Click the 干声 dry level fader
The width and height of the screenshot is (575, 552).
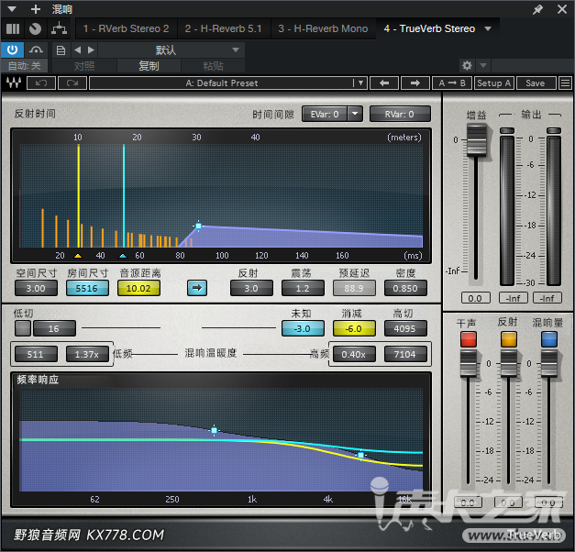pyautogui.click(x=469, y=364)
